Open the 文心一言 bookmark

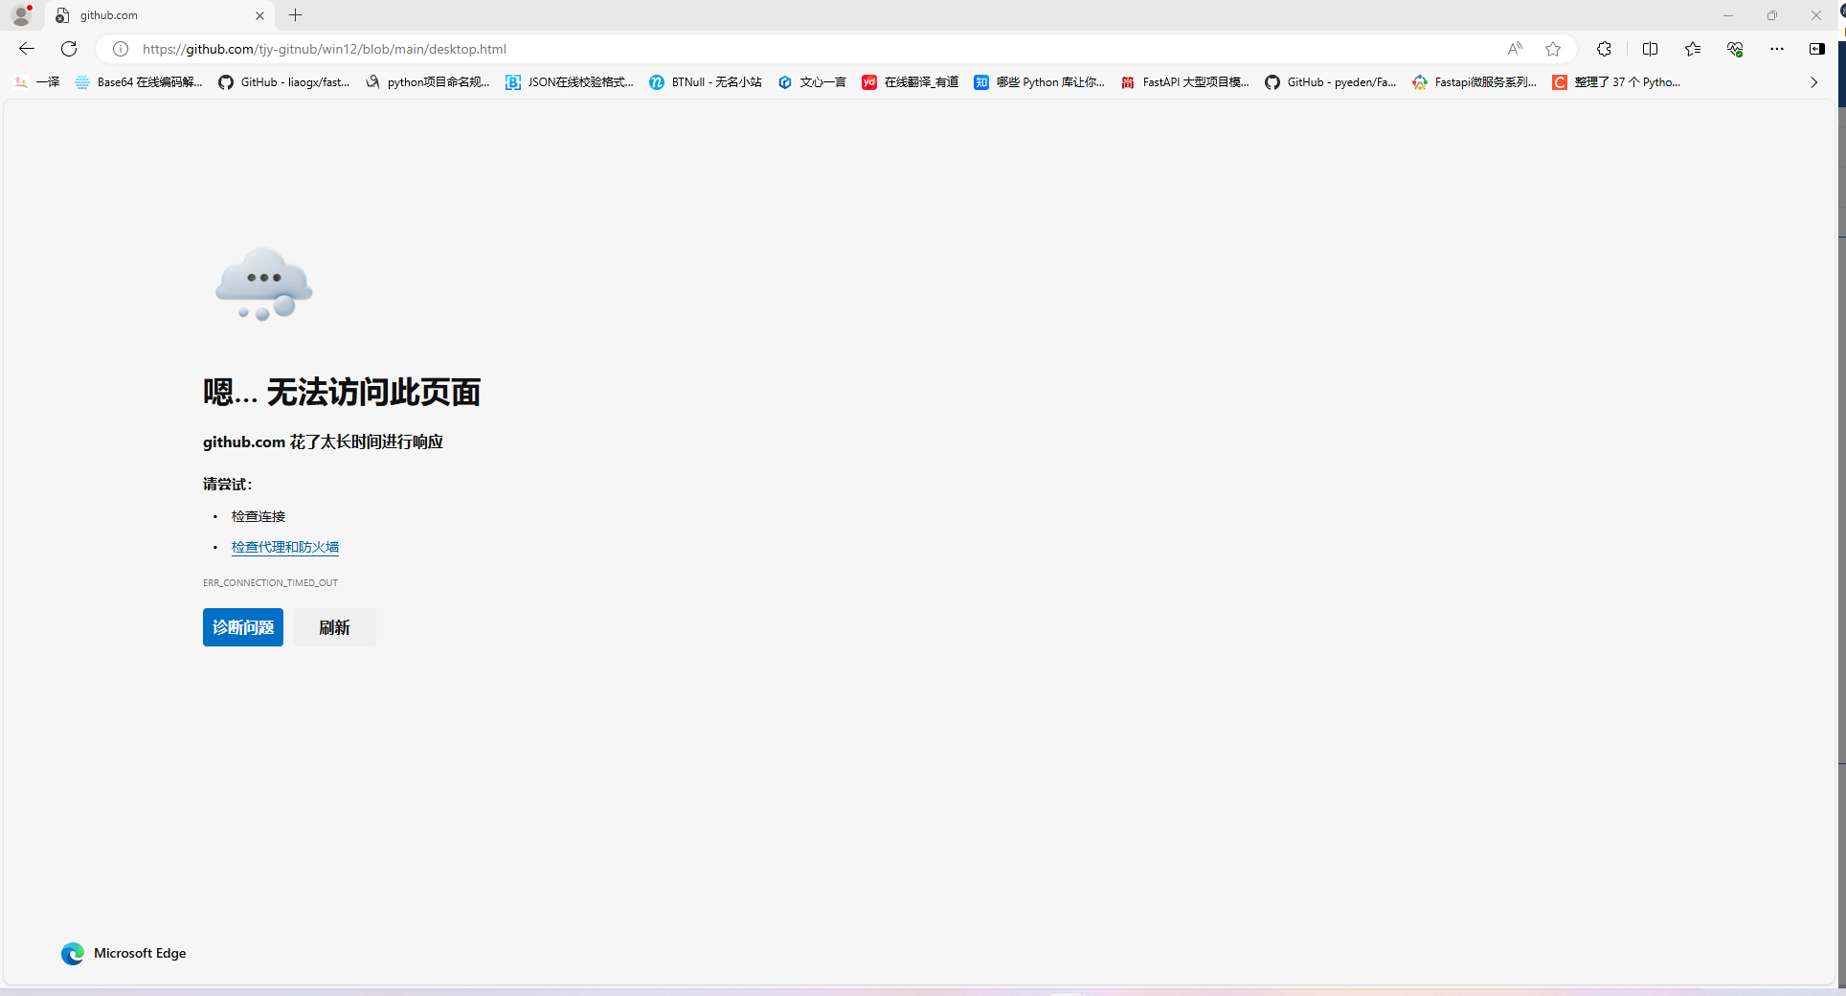click(x=812, y=82)
